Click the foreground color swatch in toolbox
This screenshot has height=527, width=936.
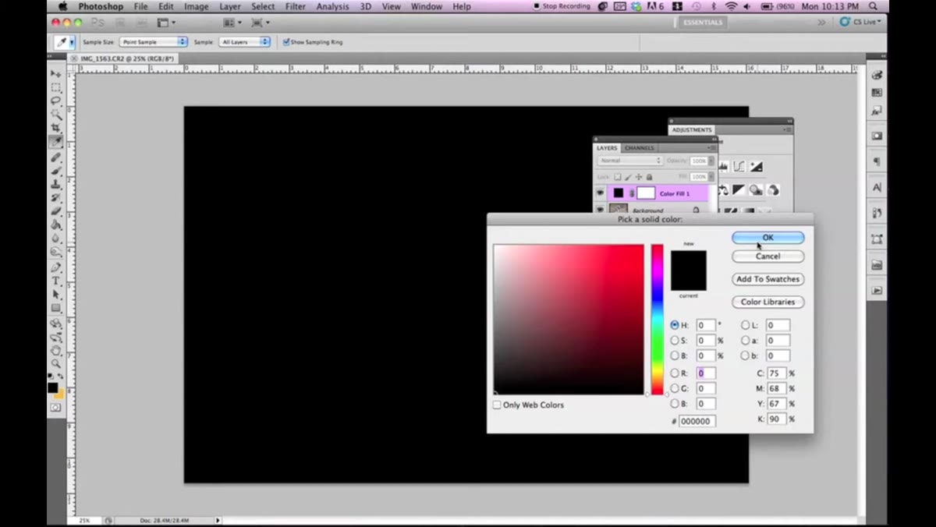click(53, 387)
